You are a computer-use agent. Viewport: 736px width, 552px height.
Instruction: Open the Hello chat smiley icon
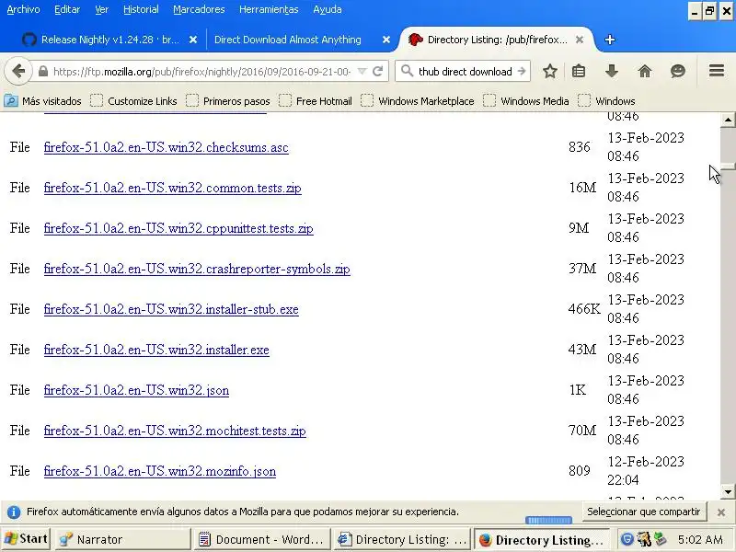(x=677, y=72)
